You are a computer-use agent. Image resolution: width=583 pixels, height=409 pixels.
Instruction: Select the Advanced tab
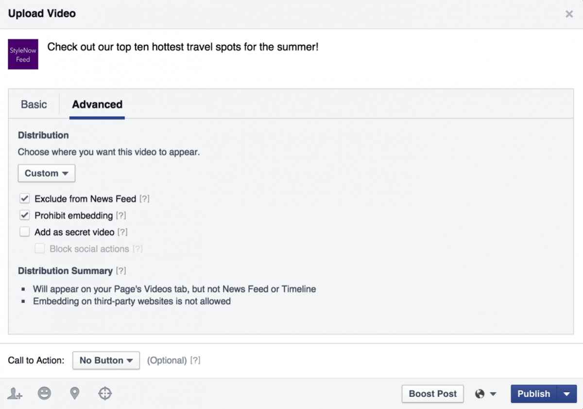[97, 104]
